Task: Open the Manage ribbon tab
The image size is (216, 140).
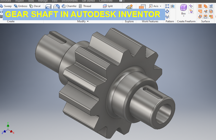Action: click(43, 1)
